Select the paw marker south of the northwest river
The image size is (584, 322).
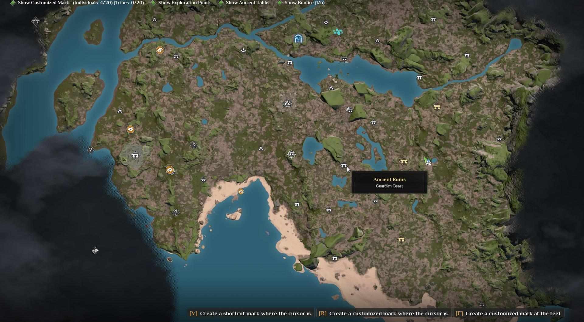[x=243, y=50]
